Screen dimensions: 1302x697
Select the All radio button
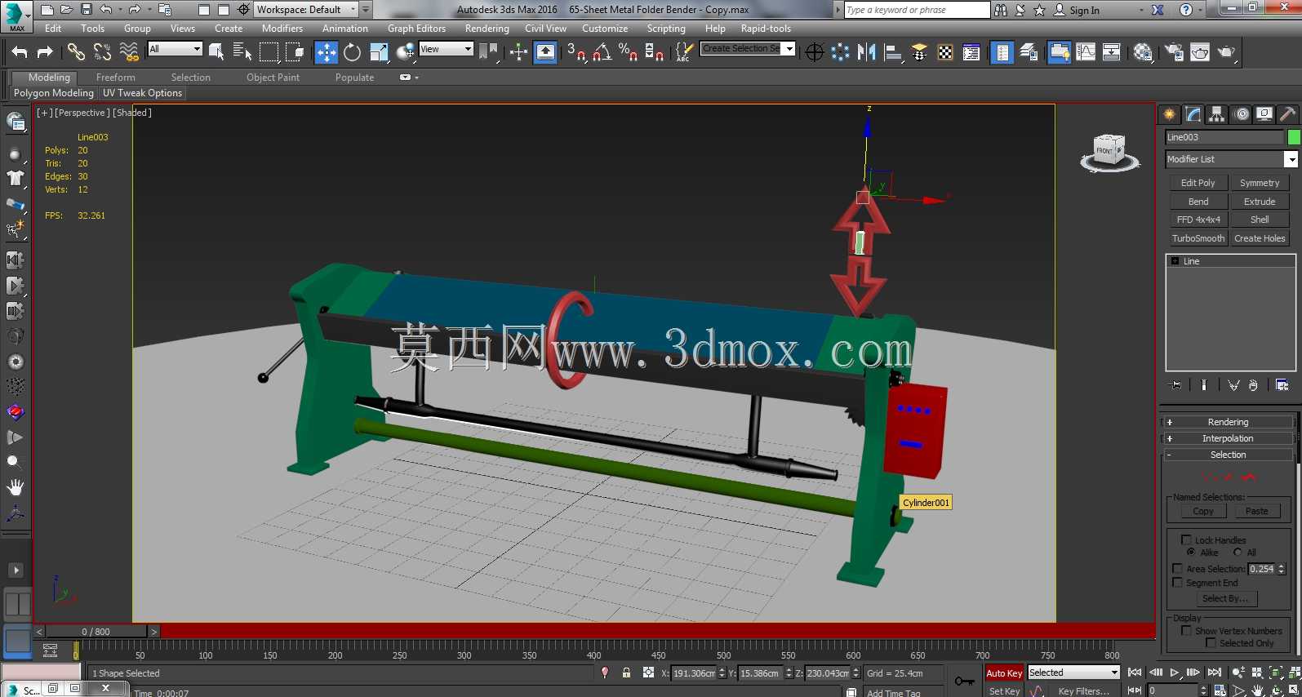tap(1238, 553)
